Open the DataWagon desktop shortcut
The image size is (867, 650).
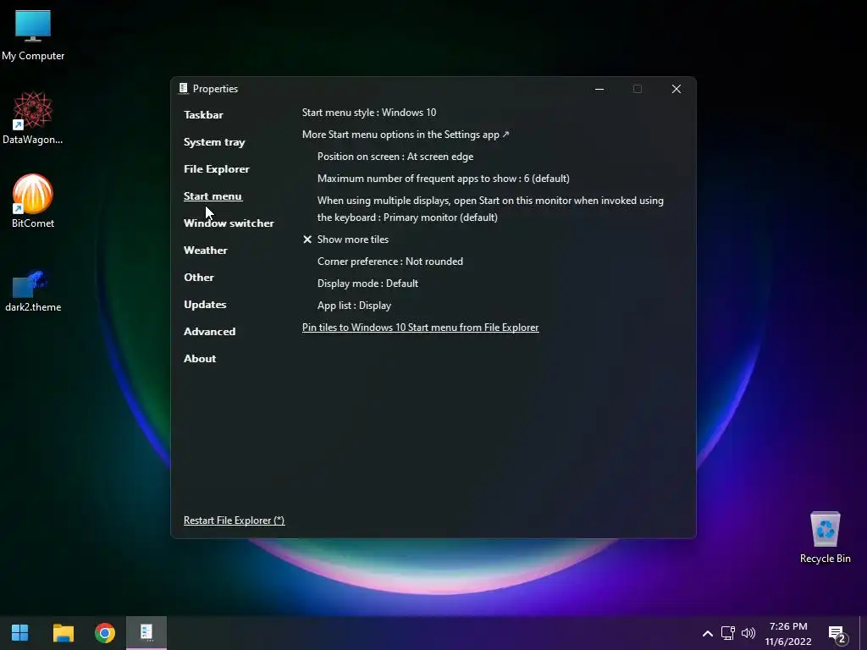pos(33,118)
